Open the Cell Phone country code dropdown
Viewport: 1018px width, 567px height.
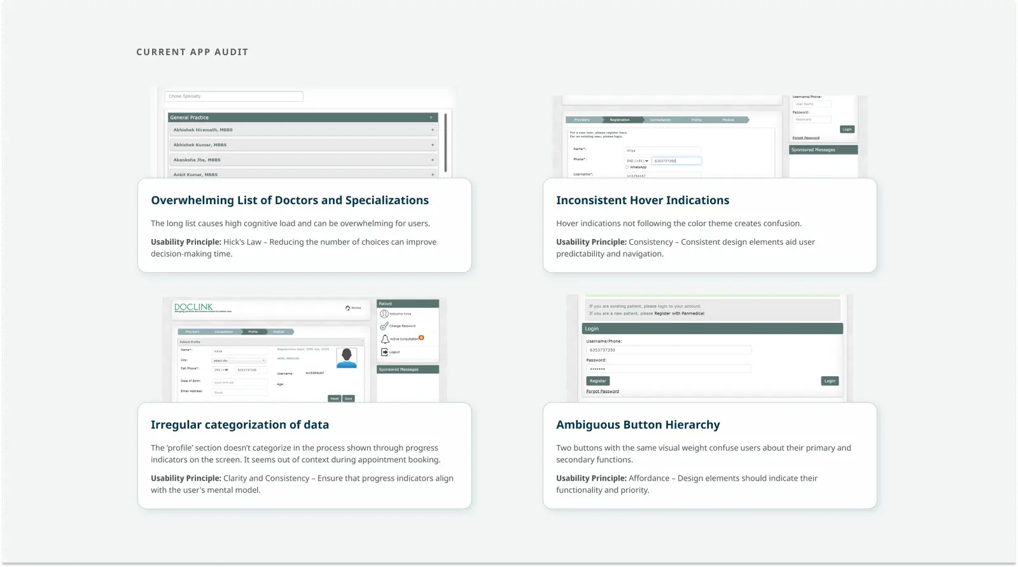(x=221, y=369)
